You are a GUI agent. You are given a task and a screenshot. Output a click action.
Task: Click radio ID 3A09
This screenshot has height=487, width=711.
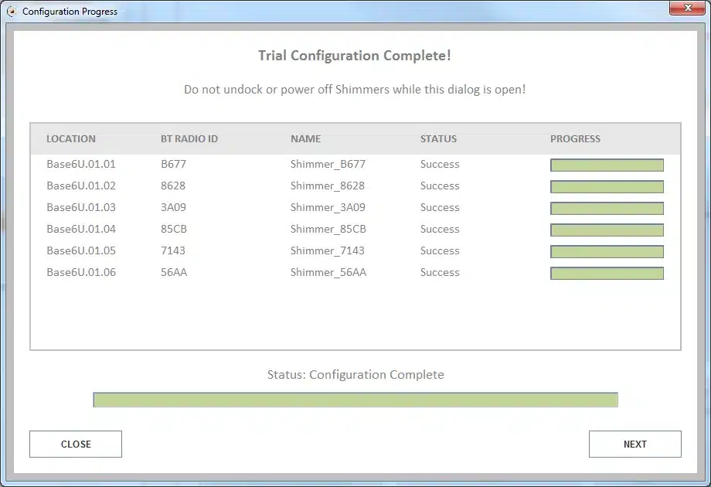click(174, 207)
